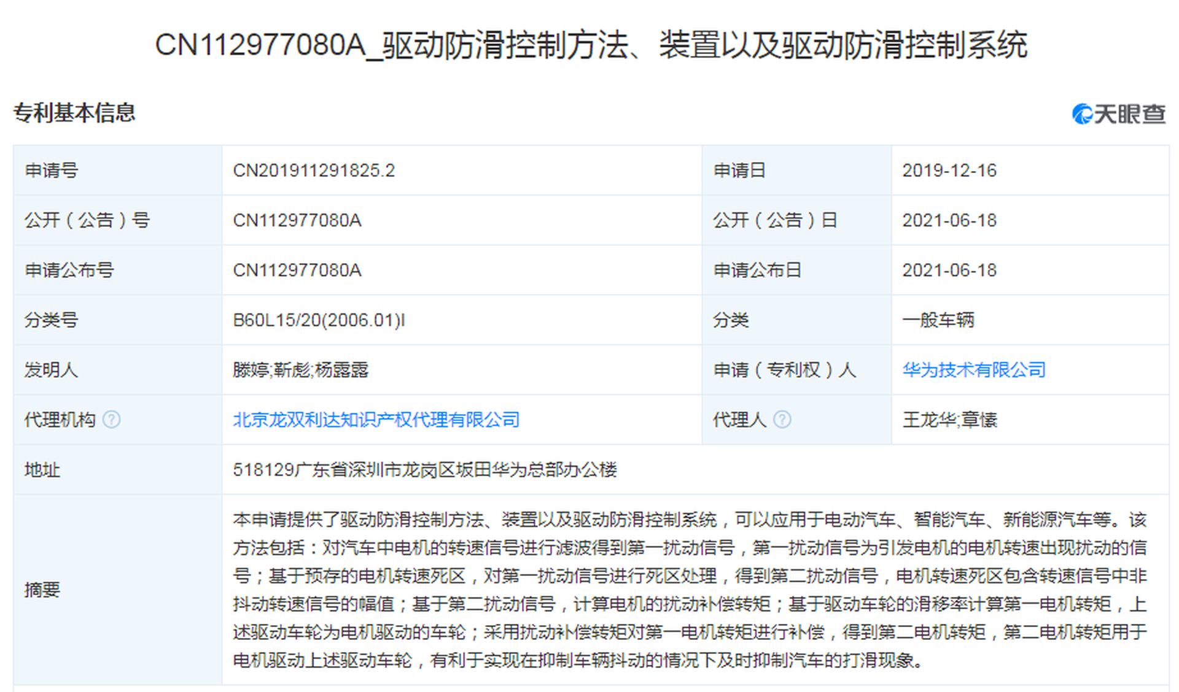The width and height of the screenshot is (1179, 692).
Task: Open the 北京龙双利达知识产权代理有限公司 agency link
Action: pyautogui.click(x=376, y=420)
